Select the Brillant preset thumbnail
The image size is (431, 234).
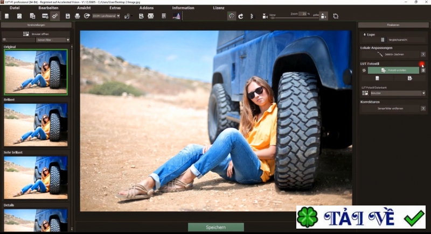tap(36, 124)
